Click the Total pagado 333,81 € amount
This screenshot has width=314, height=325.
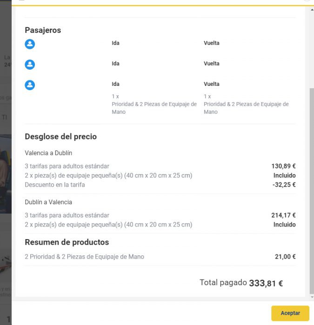click(x=266, y=283)
